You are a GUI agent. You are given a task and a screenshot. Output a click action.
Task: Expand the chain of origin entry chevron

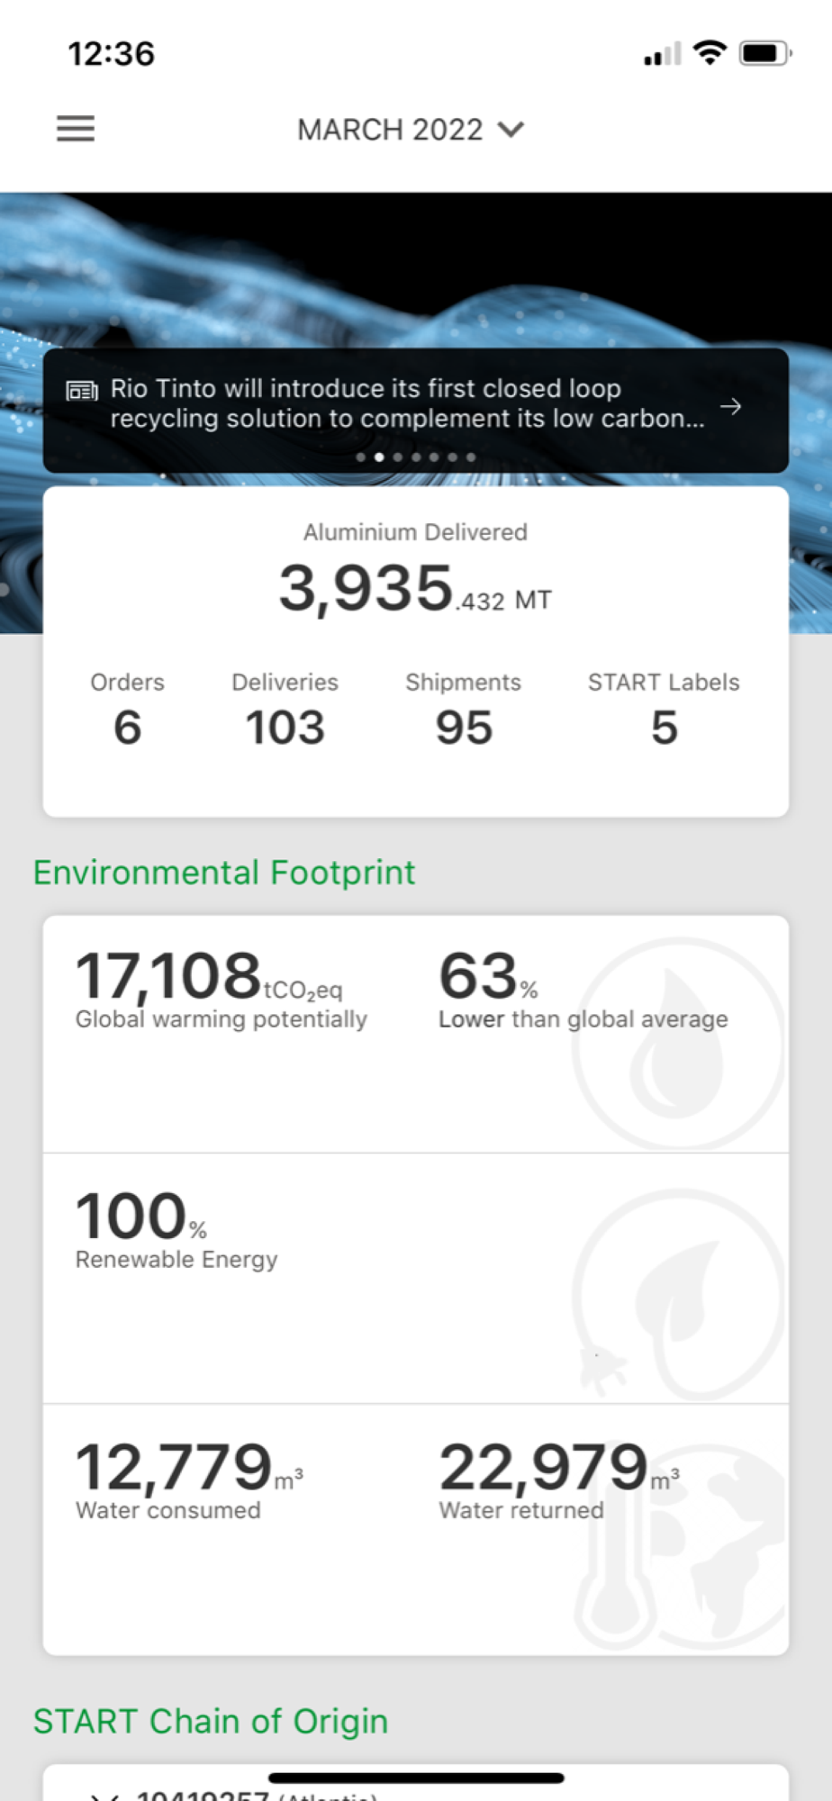click(x=104, y=1794)
